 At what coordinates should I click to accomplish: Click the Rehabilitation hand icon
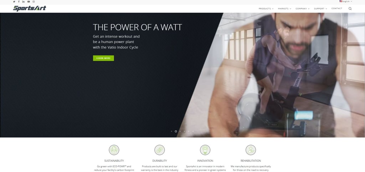tap(251, 150)
